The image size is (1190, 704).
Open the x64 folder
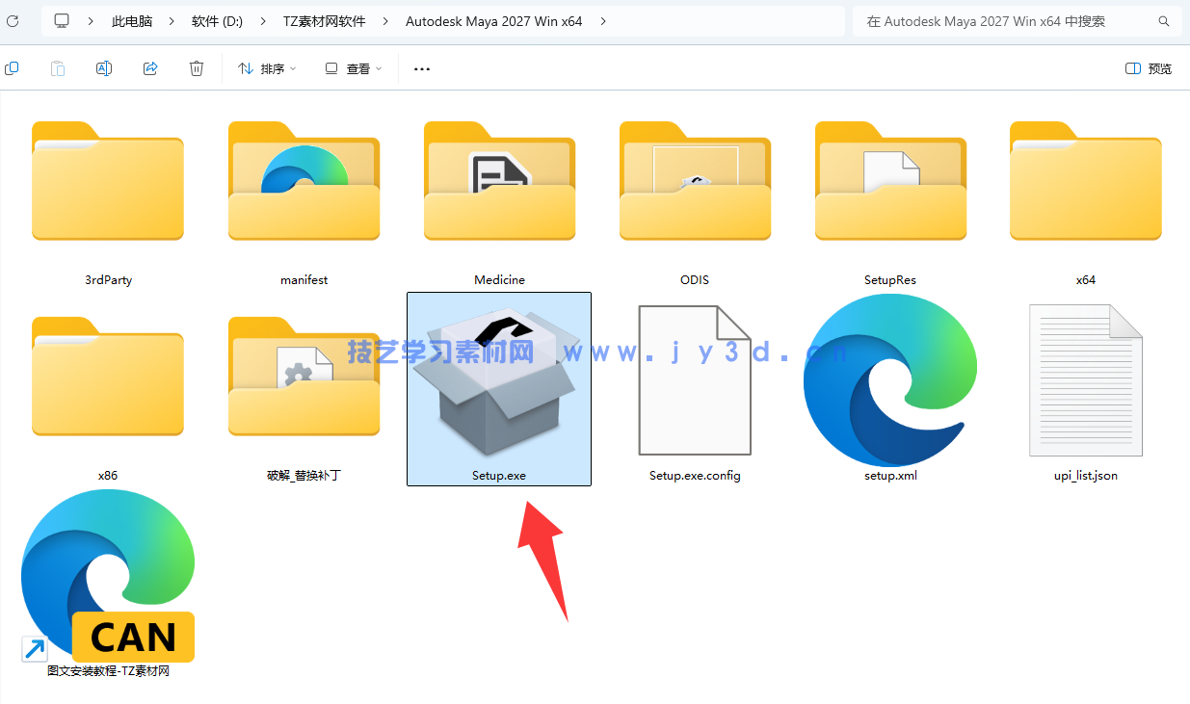click(x=1086, y=181)
